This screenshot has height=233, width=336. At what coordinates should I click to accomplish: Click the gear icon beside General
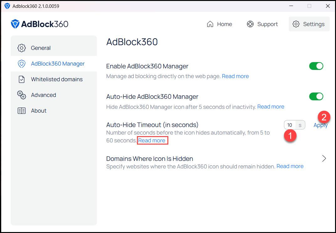point(21,48)
